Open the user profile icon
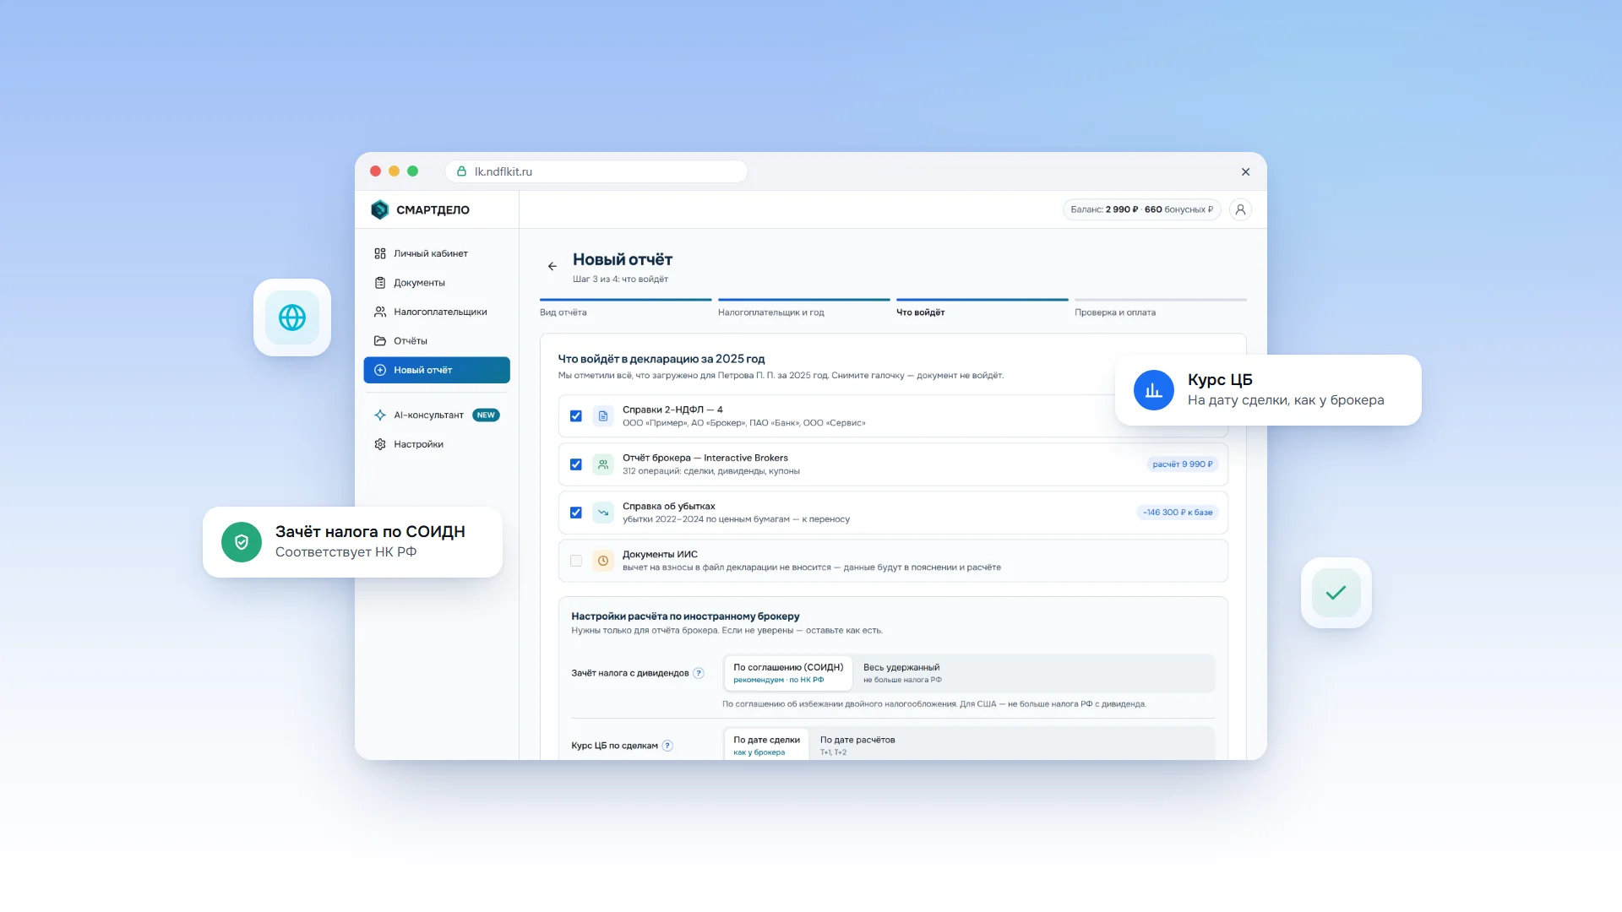1622x912 pixels. 1240,209
